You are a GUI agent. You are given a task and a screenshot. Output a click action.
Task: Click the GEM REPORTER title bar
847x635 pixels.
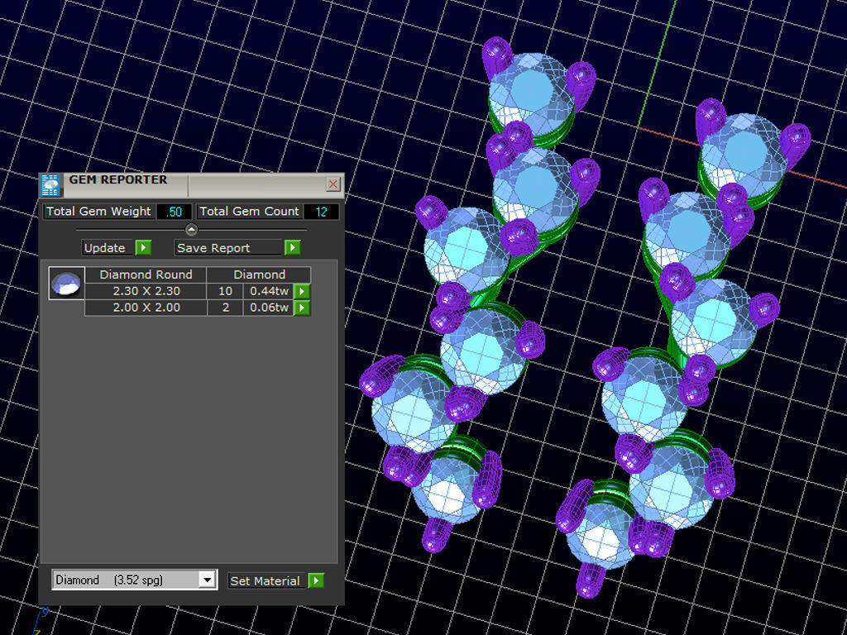192,185
